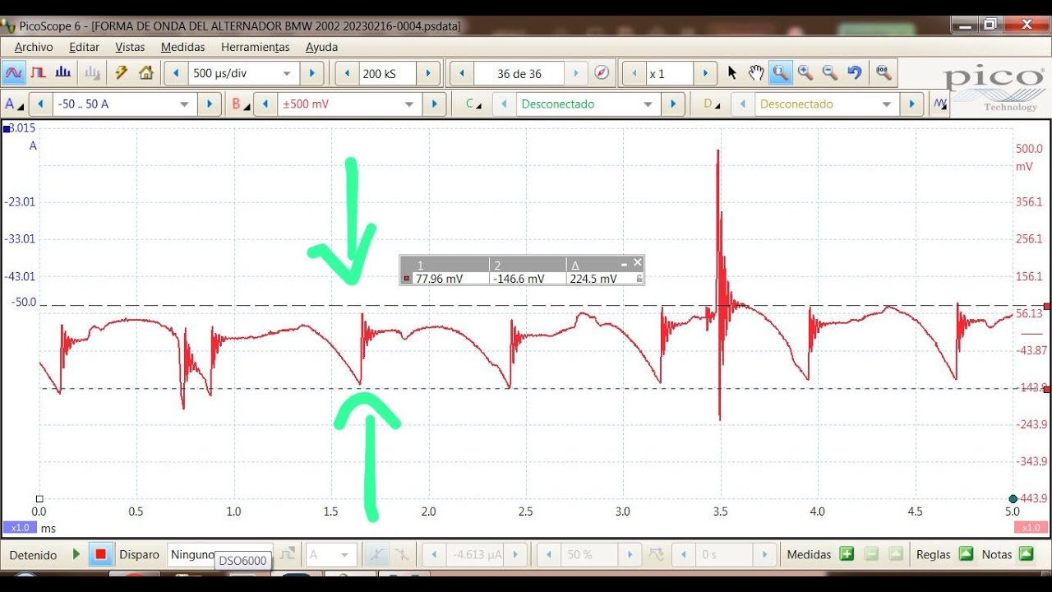Toggle channel C options button
Image resolution: width=1052 pixels, height=592 pixels.
coord(474,104)
